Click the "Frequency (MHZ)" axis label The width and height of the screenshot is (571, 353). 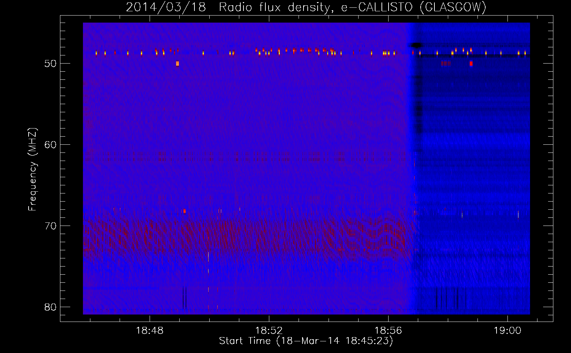point(32,169)
